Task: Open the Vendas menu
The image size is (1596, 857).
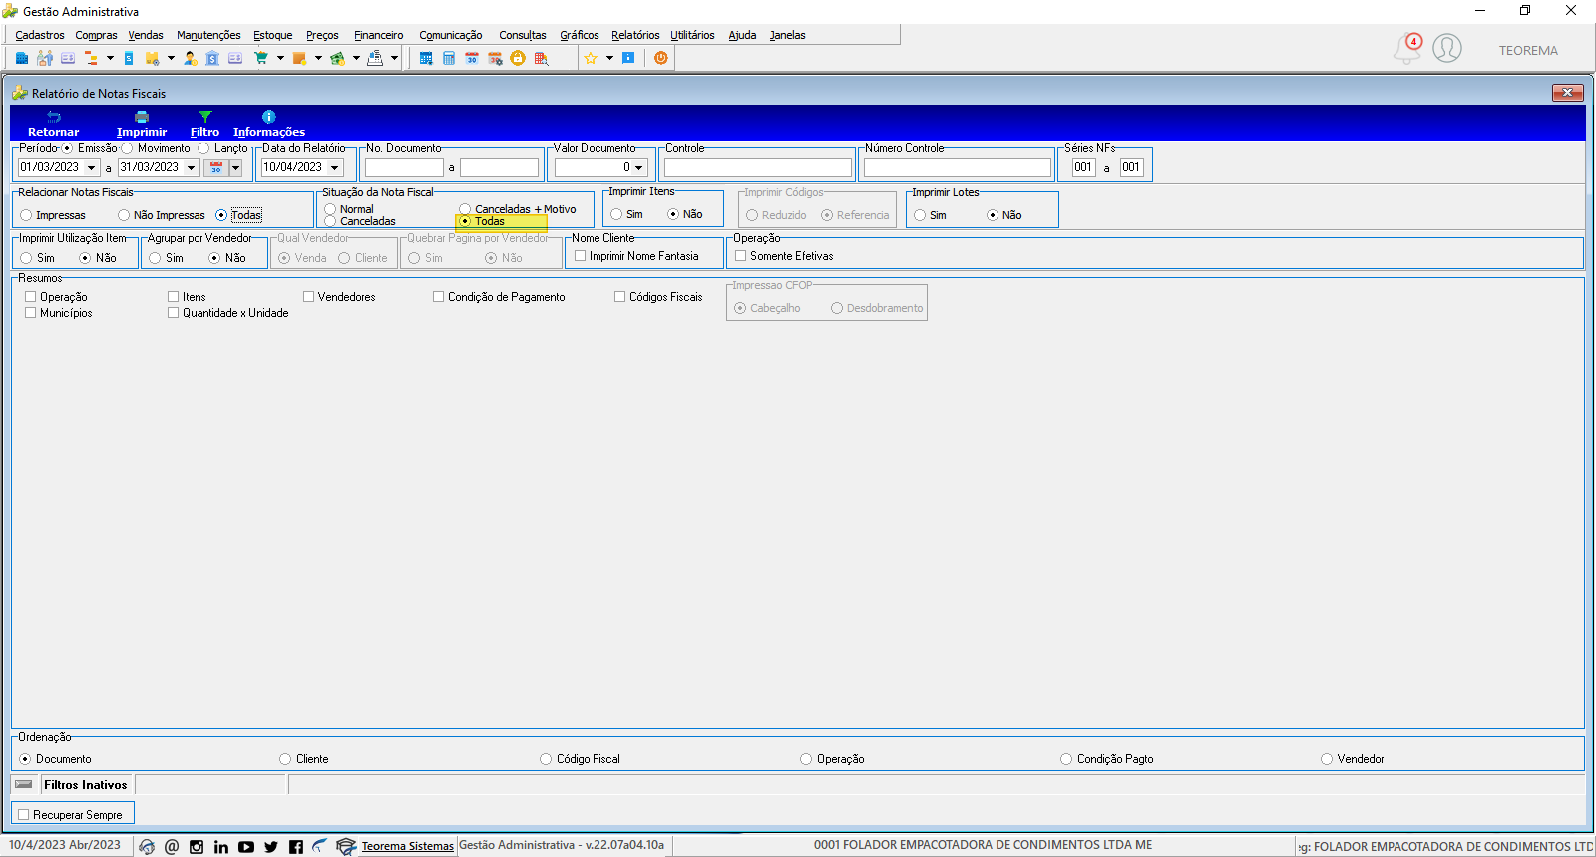Action: 146,35
